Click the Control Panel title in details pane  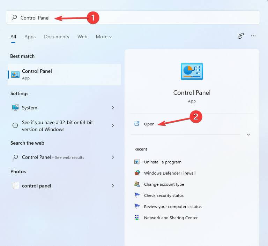pos(192,93)
